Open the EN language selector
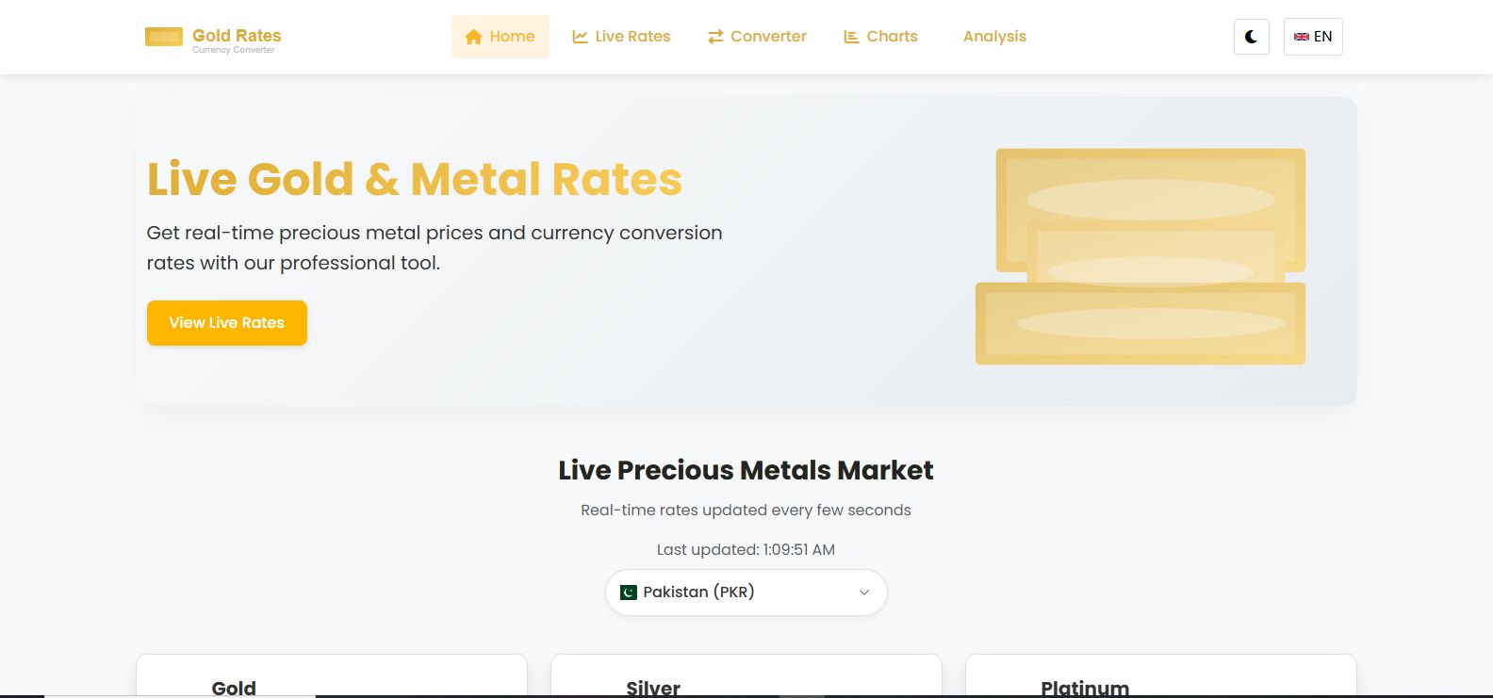Screen dimensions: 1493x698 pos(1313,37)
